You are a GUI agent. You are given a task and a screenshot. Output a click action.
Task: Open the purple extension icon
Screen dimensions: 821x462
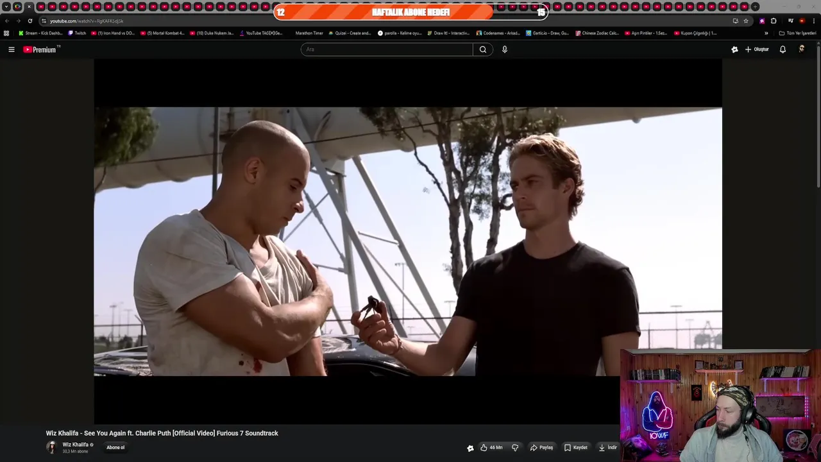pyautogui.click(x=762, y=21)
